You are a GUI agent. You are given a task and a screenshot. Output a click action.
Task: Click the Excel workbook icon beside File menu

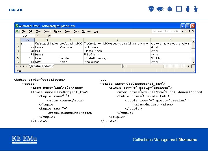18,31
